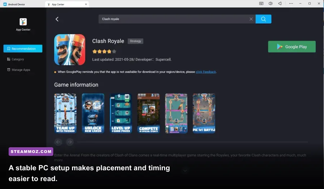
Task: Click the Clash Royale app icon
Action: [x=69, y=50]
